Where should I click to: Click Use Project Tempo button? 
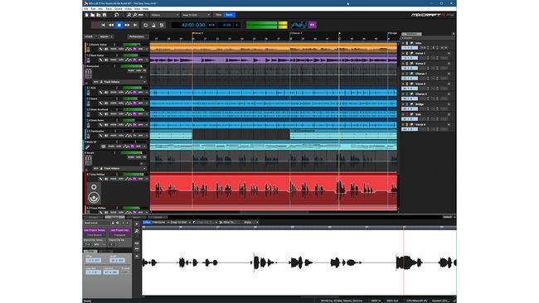95,230
